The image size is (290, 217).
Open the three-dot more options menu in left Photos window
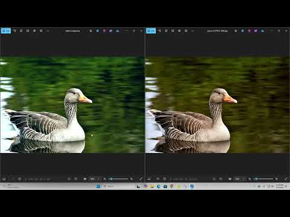pos(48,31)
